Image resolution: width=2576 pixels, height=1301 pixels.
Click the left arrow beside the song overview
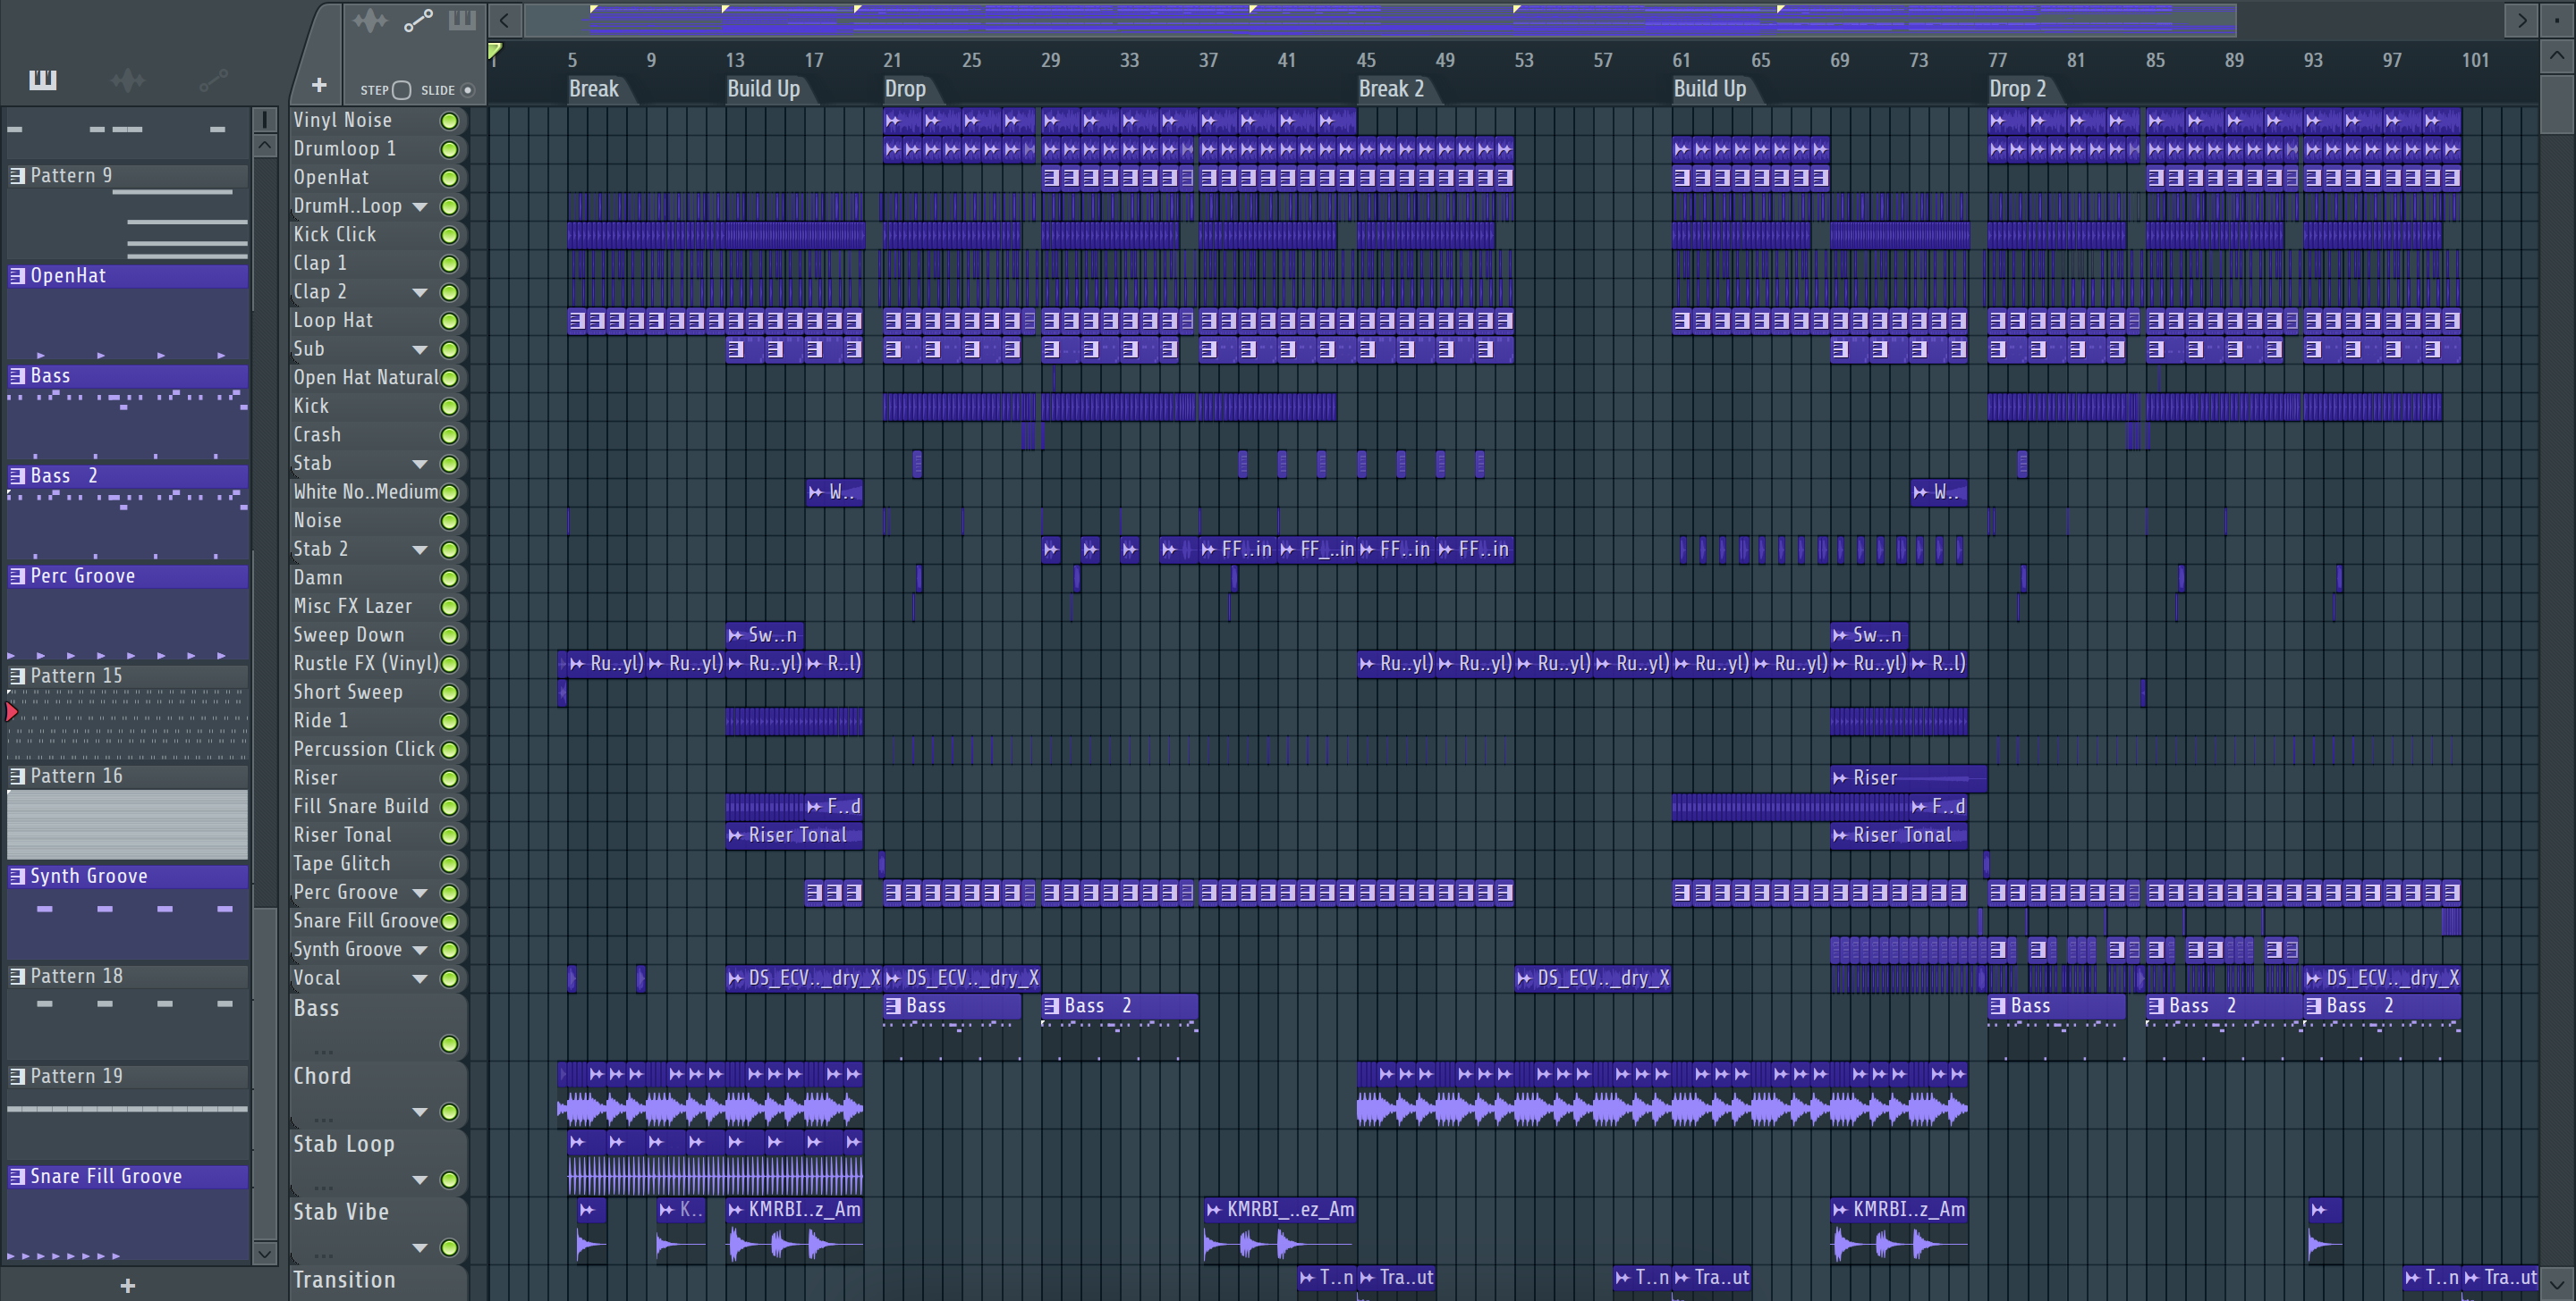[x=505, y=20]
